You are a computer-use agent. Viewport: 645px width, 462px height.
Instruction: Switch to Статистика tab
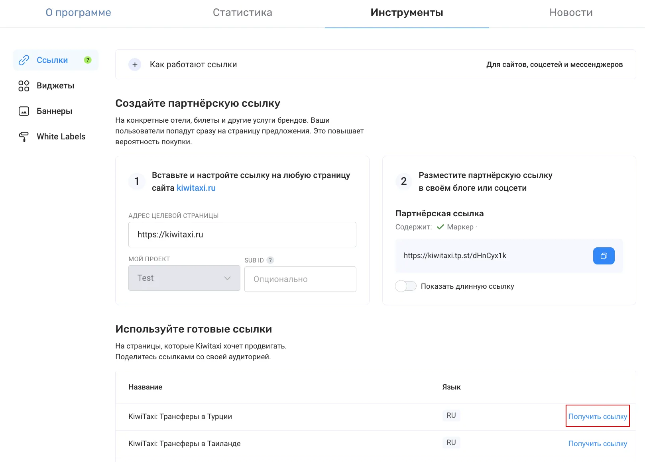pos(242,13)
